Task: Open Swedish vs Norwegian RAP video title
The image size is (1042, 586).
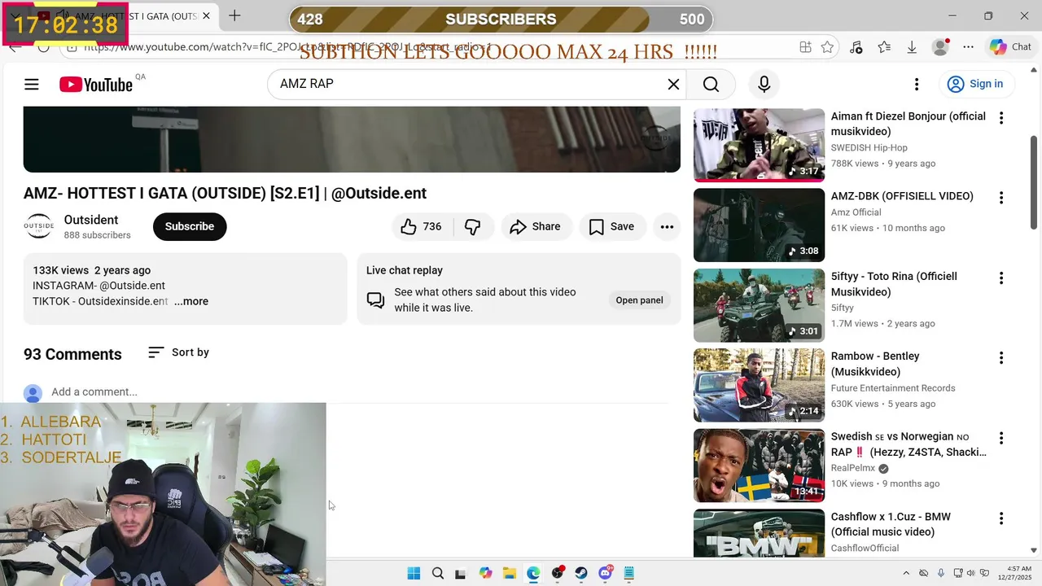Action: click(x=908, y=444)
